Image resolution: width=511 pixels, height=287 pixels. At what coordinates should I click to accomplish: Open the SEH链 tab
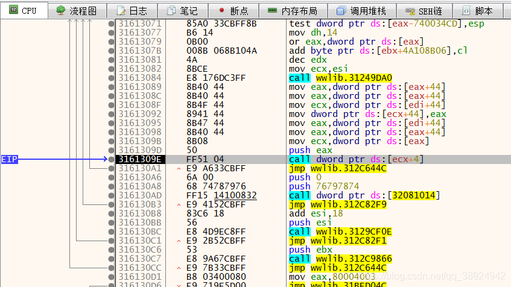(424, 11)
